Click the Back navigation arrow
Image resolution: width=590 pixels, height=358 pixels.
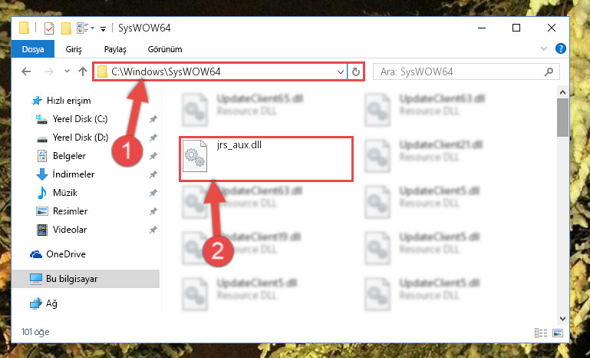tap(26, 71)
